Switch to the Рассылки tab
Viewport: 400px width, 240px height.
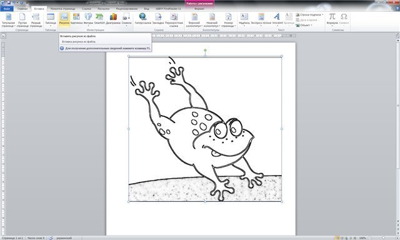pyautogui.click(x=104, y=9)
